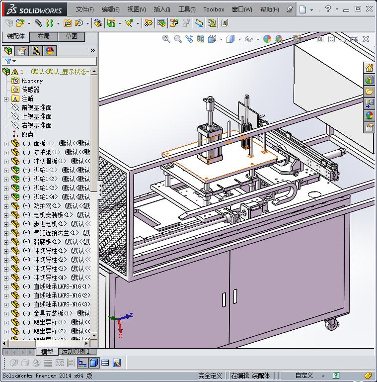Select the 模型 bottom tab

(47, 352)
